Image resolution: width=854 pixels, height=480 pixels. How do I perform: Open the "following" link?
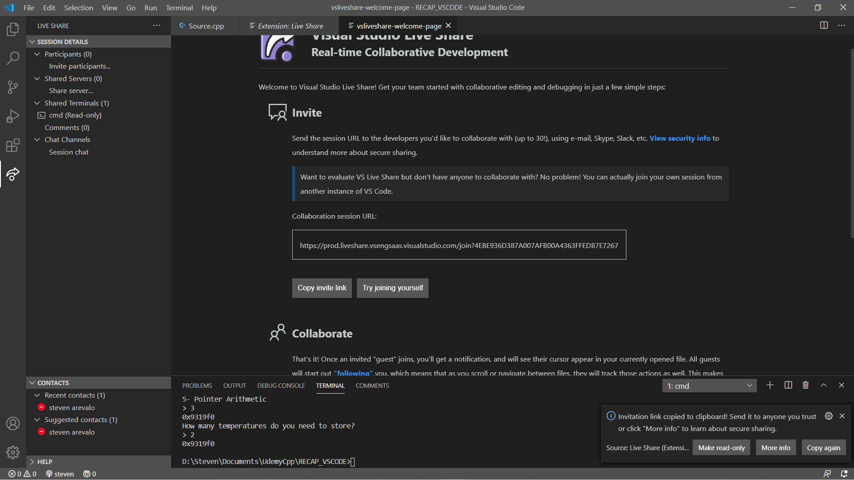[353, 373]
